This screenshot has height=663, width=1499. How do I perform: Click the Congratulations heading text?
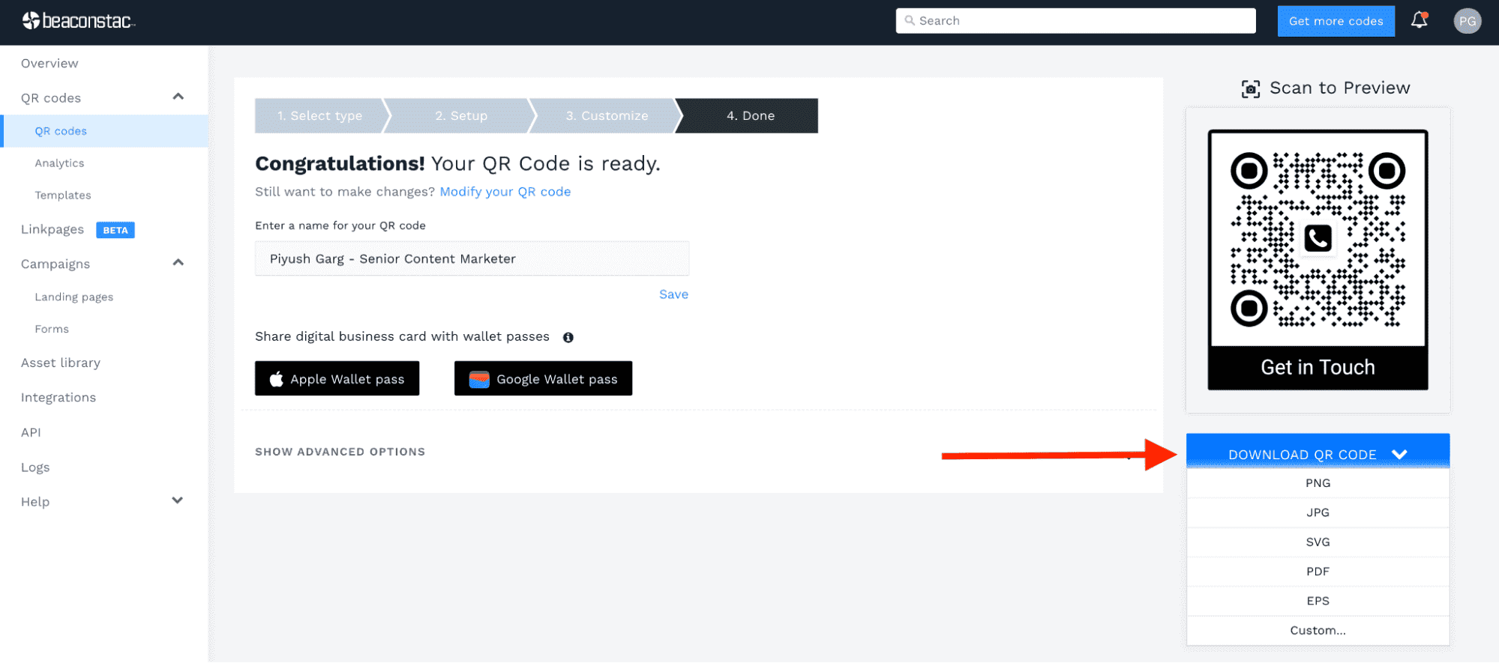click(340, 163)
